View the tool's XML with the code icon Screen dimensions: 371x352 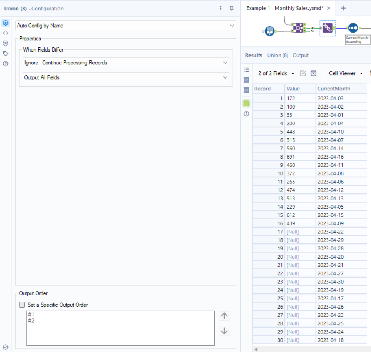5,33
